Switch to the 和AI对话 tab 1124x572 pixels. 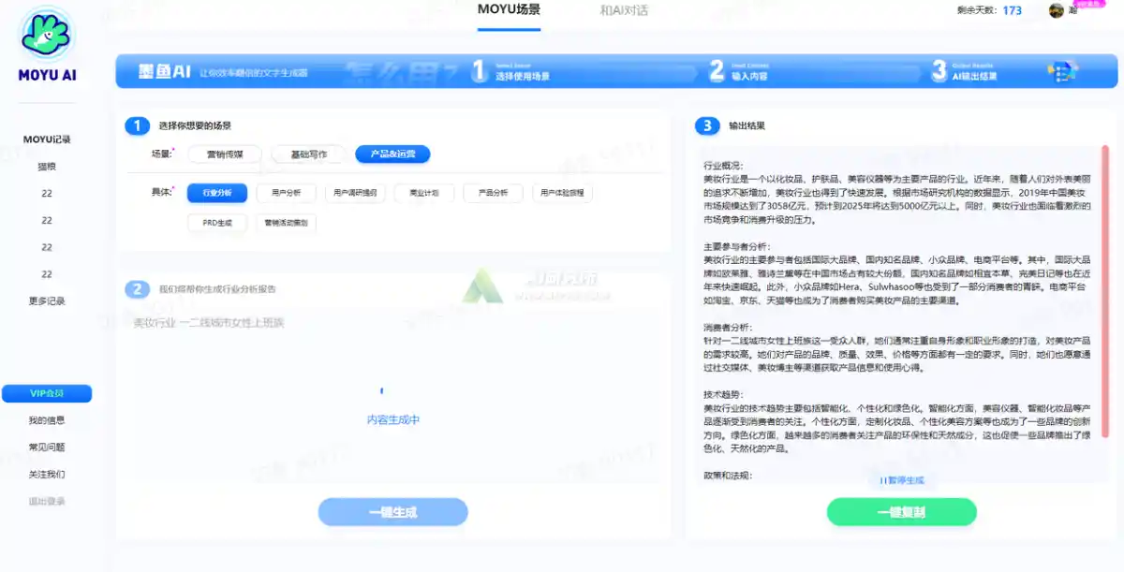(x=624, y=10)
